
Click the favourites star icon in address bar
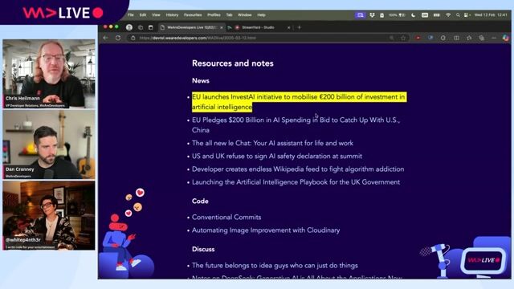pos(403,38)
